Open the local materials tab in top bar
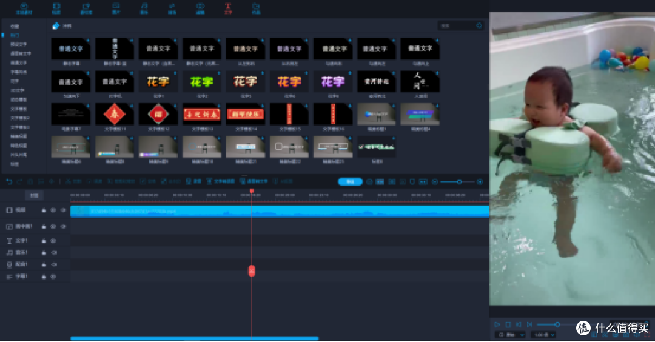 (x=24, y=8)
